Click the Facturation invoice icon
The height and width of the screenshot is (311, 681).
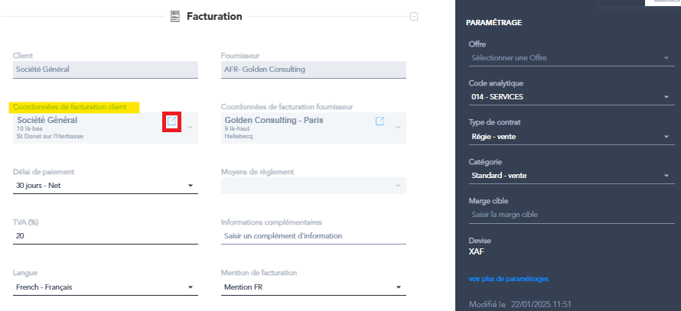pyautogui.click(x=175, y=17)
